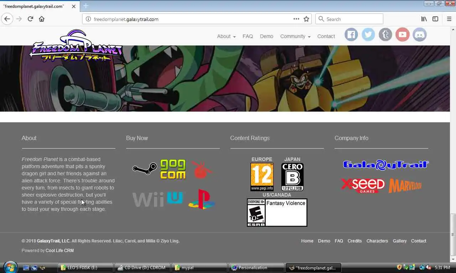Click the Company Info footer heading
This screenshot has width=456, height=273.
coord(351,138)
